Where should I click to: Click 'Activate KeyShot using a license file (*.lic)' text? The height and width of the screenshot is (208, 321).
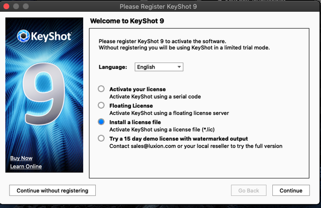[x=162, y=129]
